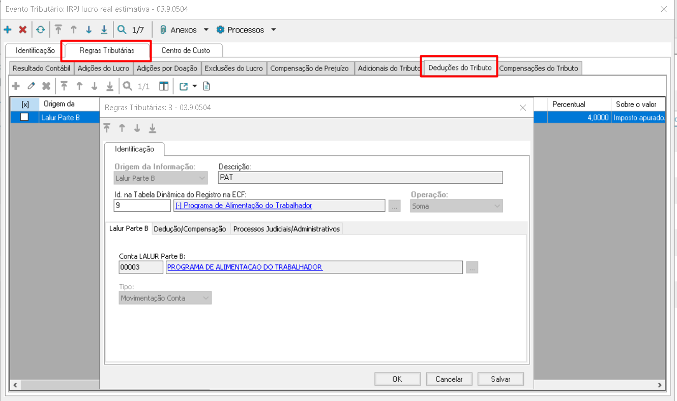677x401 pixels.
Task: Click the right arrow of the grid's horizontal scrollbar
Action: [x=660, y=385]
